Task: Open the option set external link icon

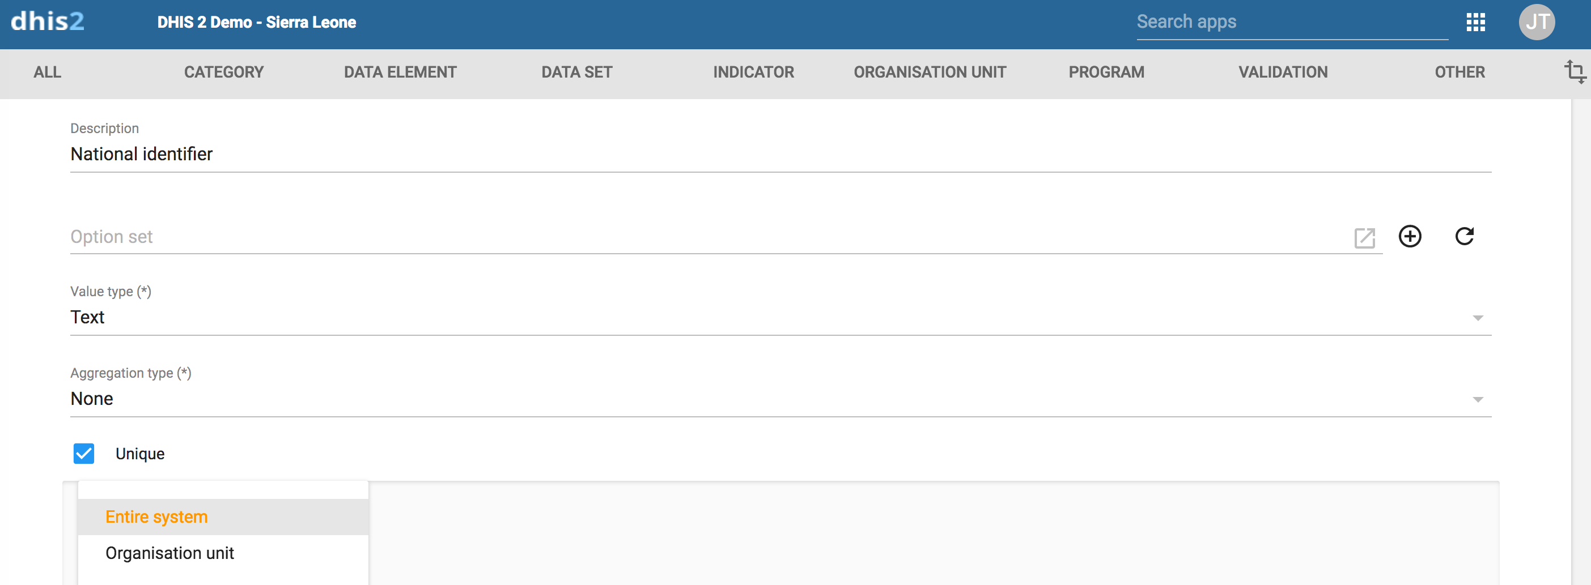Action: point(1364,238)
